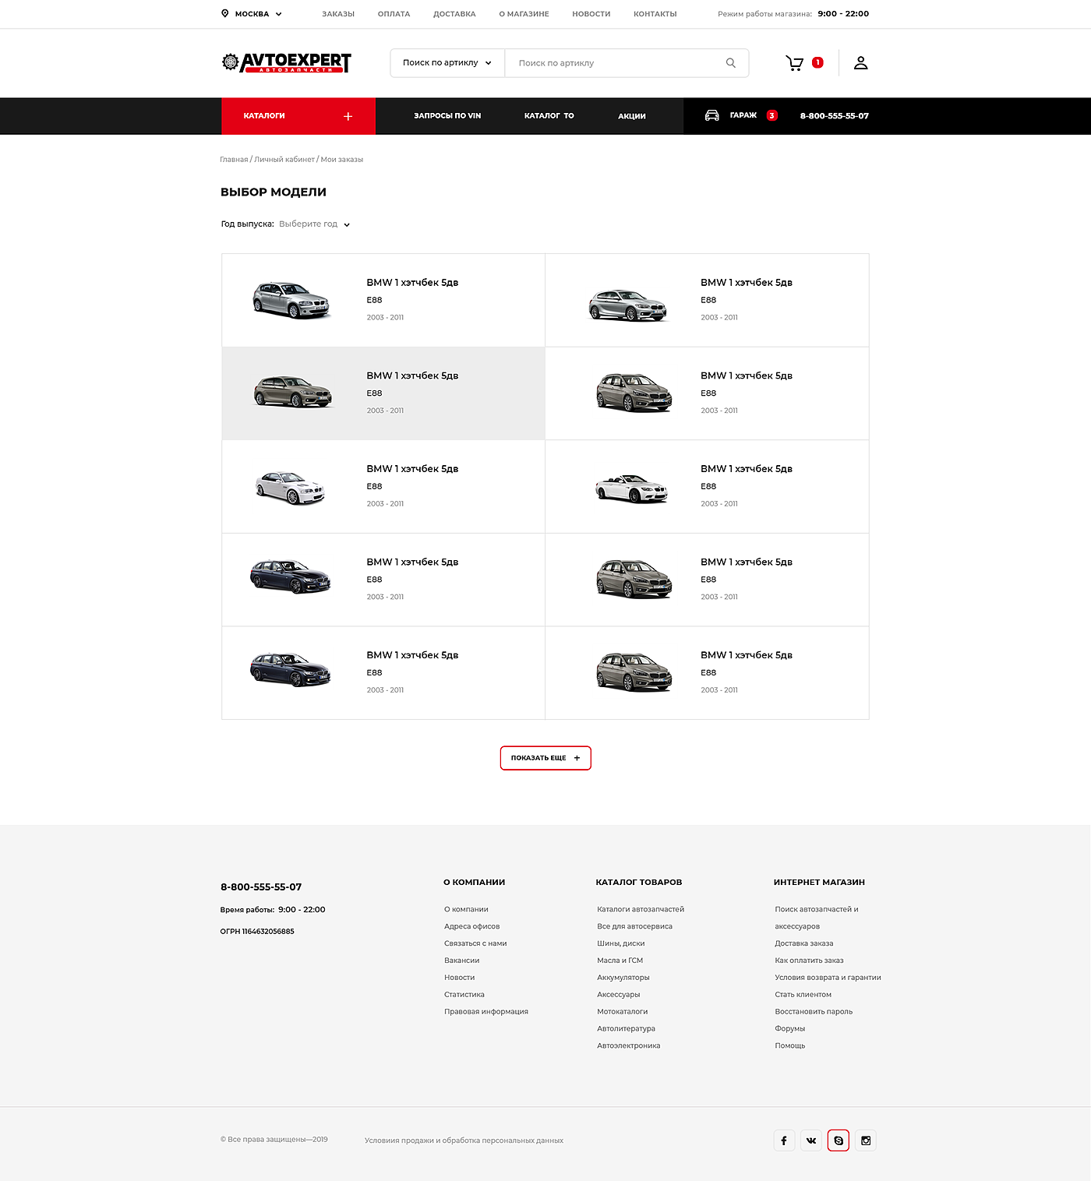Click the location pin icon near Москва
Screen dimensions: 1091x1181
[x=225, y=13]
